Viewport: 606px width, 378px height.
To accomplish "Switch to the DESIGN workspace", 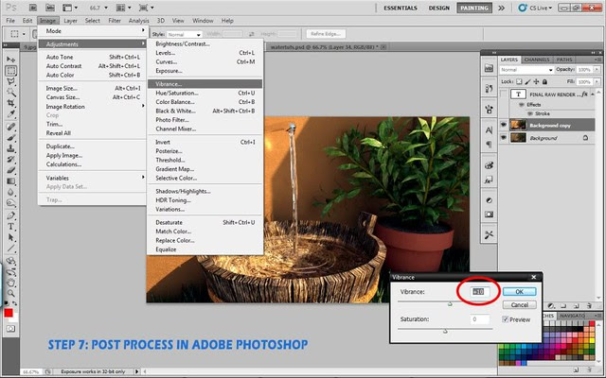I will 439,8.
